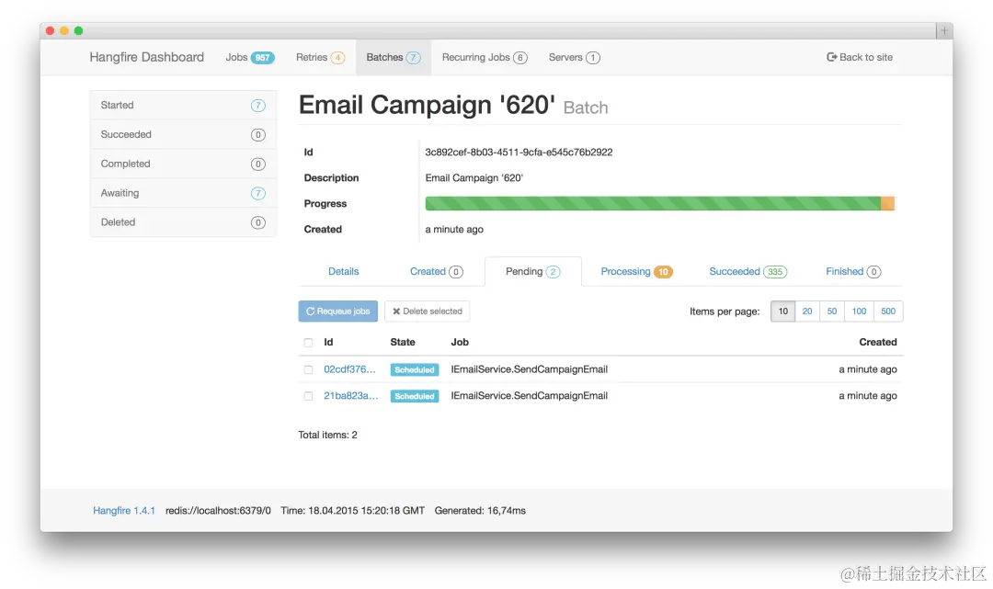Switch to the Processing tab

coord(636,271)
